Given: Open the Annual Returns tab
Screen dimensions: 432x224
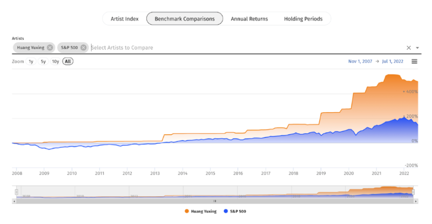Looking at the screenshot, I should [249, 19].
